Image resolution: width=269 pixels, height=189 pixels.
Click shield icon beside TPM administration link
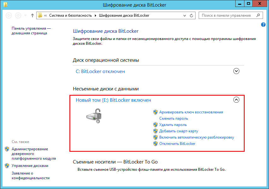point(7,149)
